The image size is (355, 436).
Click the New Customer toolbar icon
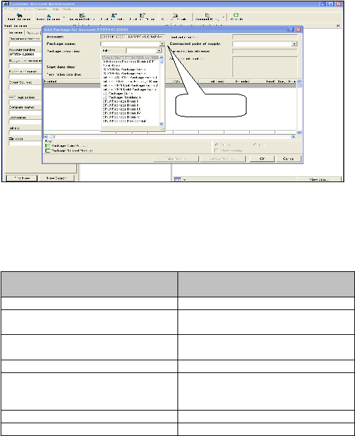(x=48, y=15)
